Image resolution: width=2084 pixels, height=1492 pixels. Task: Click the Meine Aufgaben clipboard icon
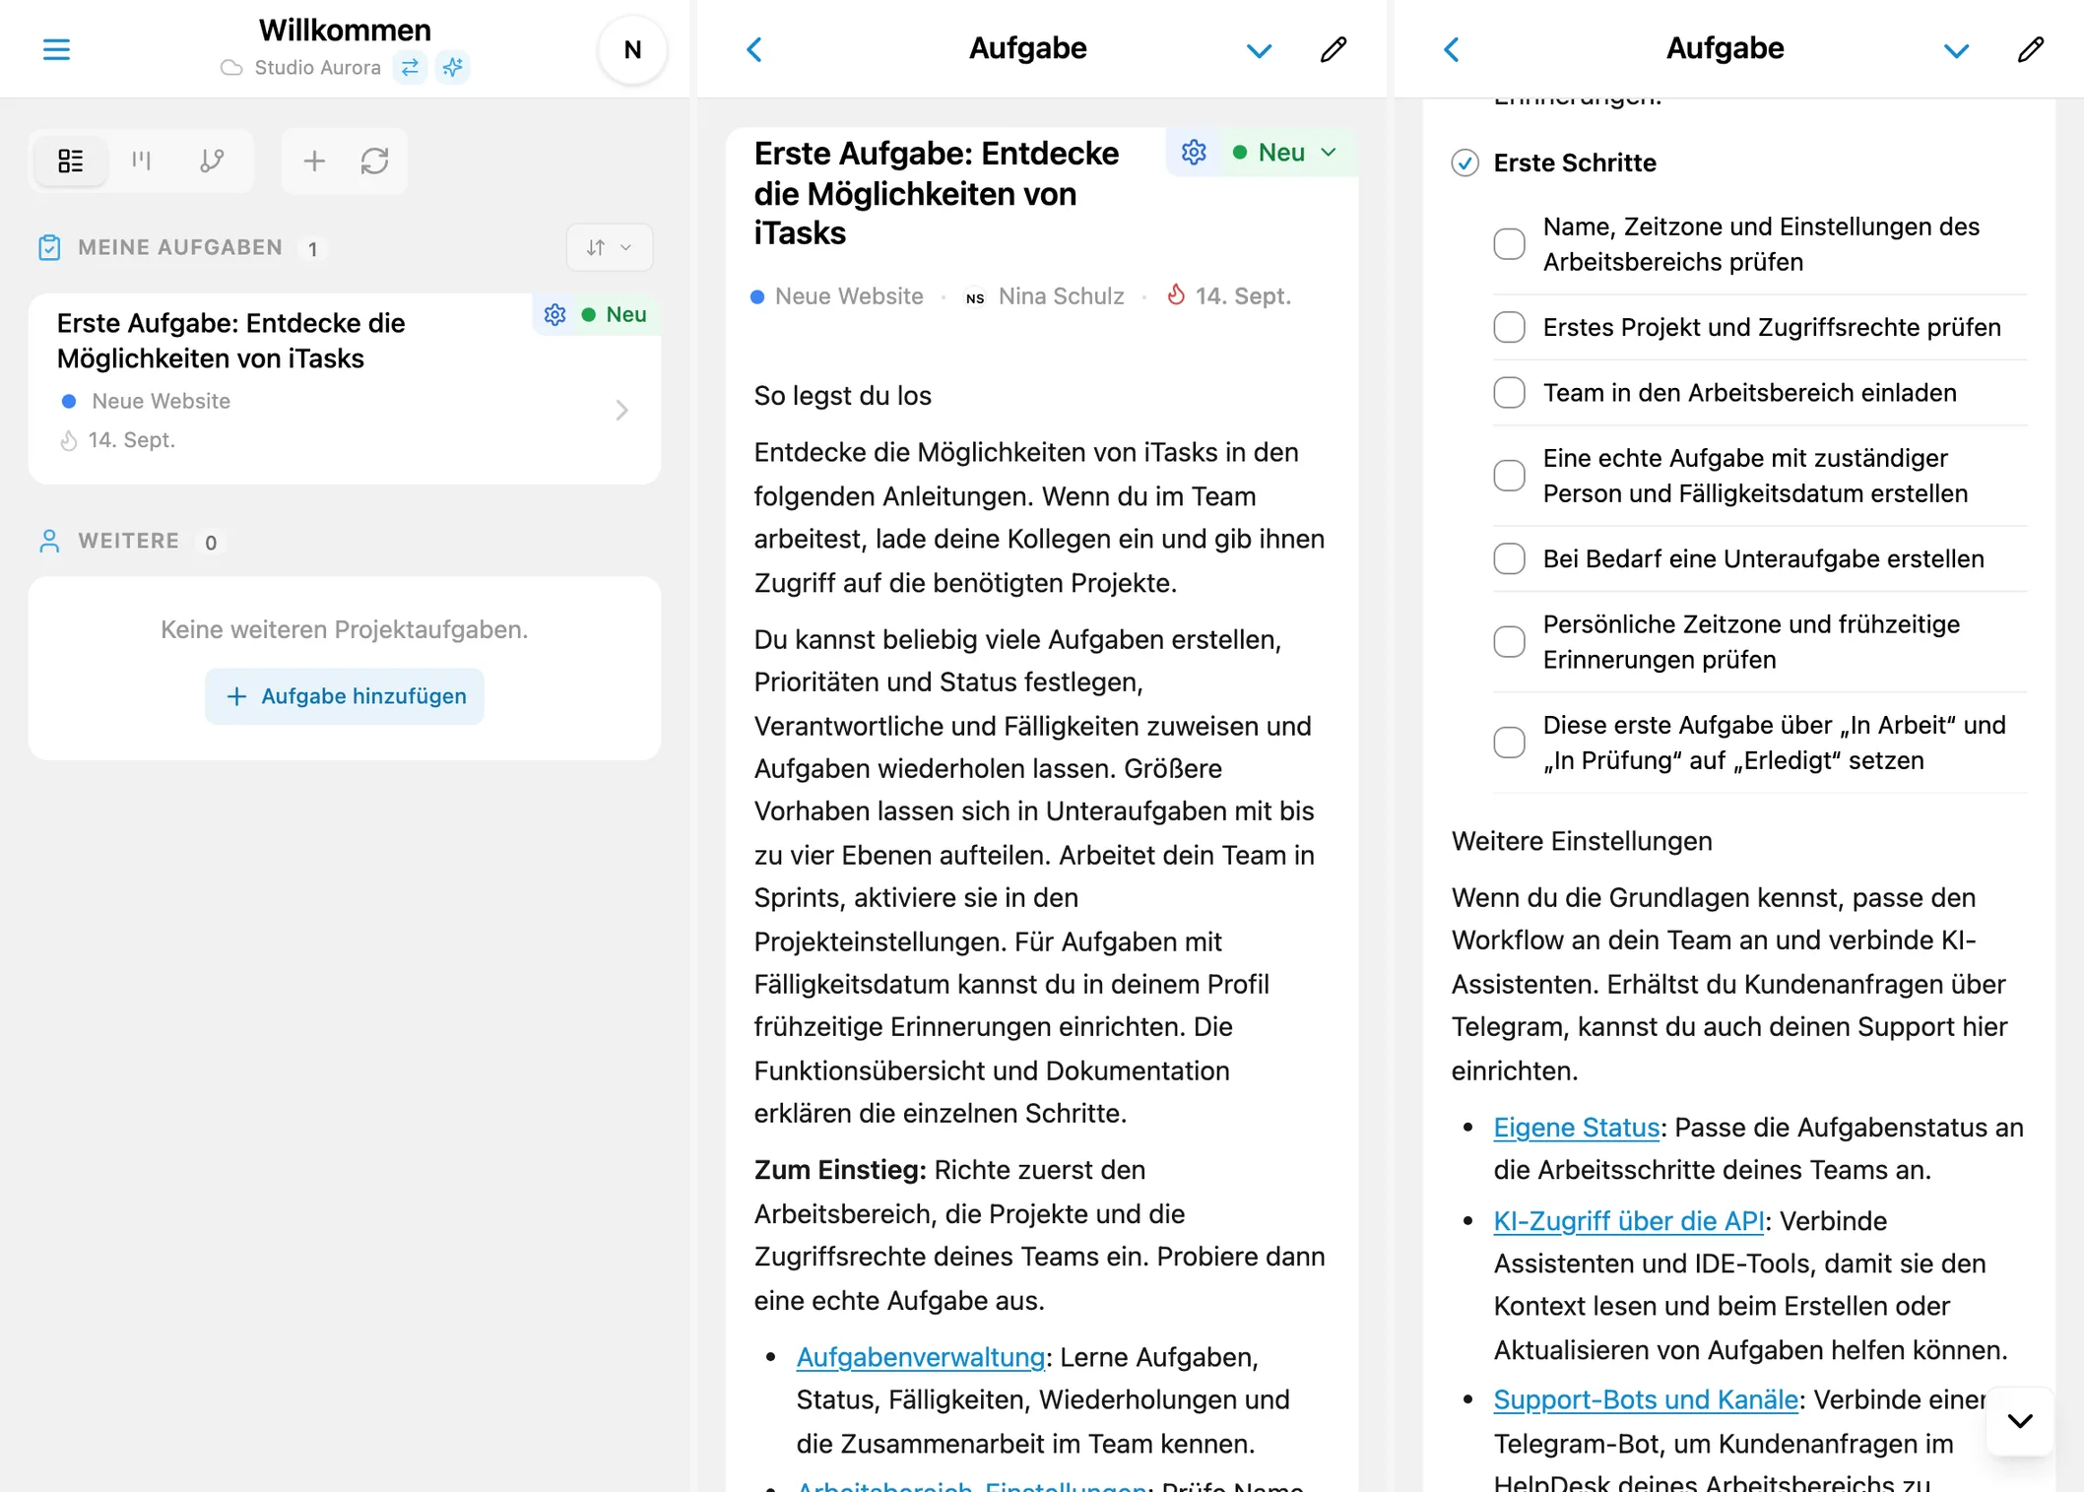[49, 247]
